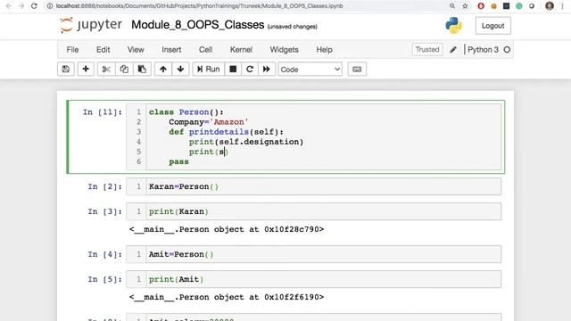Image resolution: width=571 pixels, height=321 pixels.
Task: Click code line print(self.designation)
Action: coord(246,142)
